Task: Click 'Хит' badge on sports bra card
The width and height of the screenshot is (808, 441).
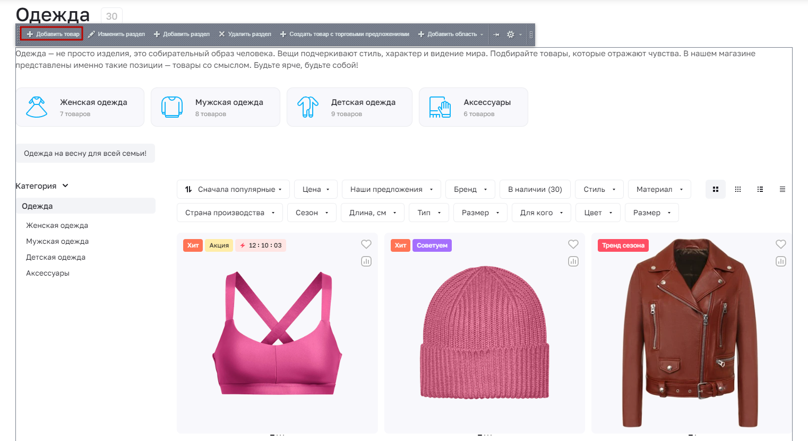Action: pyautogui.click(x=193, y=245)
